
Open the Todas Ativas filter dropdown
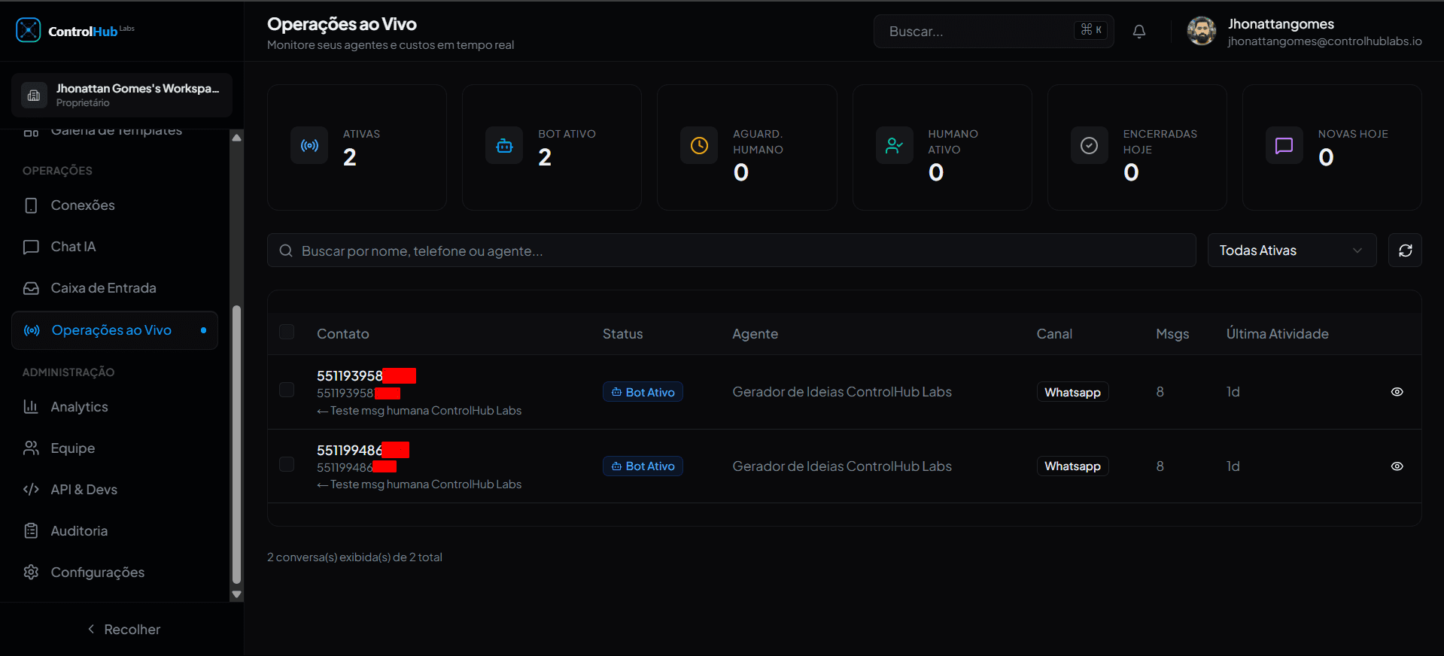click(1292, 251)
